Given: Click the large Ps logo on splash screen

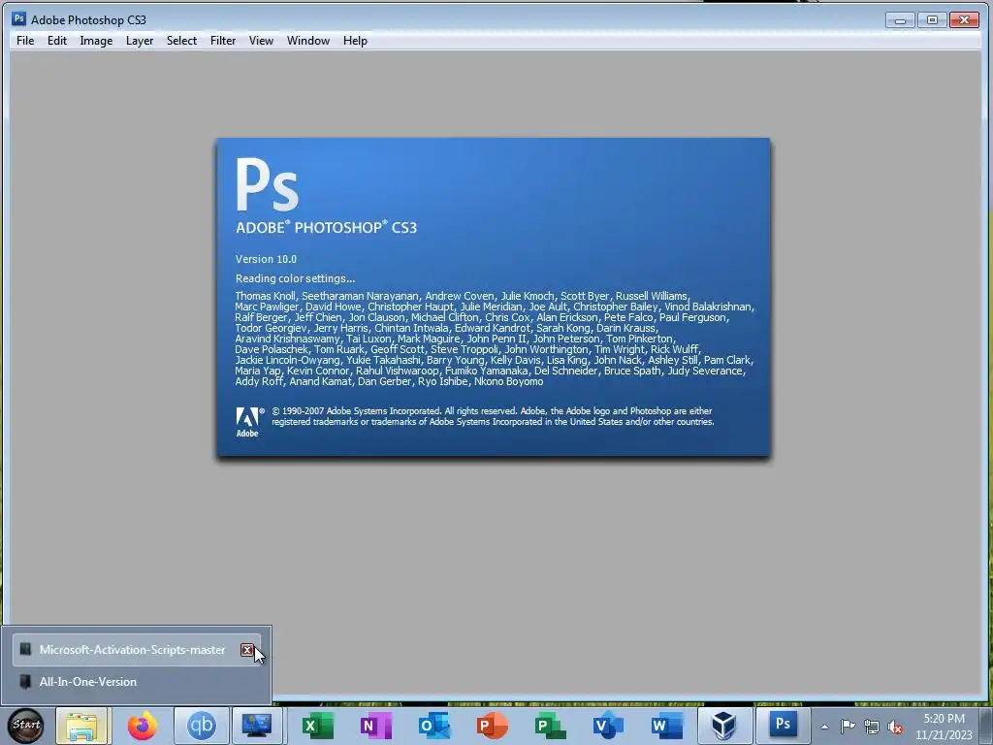Looking at the screenshot, I should (267, 184).
